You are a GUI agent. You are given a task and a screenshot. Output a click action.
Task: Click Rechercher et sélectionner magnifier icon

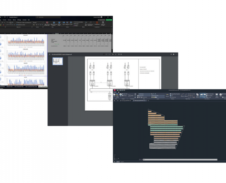90,23
